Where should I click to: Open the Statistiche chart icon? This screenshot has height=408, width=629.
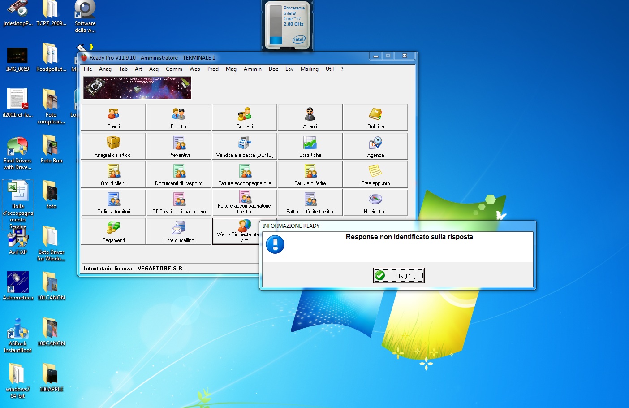pyautogui.click(x=310, y=143)
